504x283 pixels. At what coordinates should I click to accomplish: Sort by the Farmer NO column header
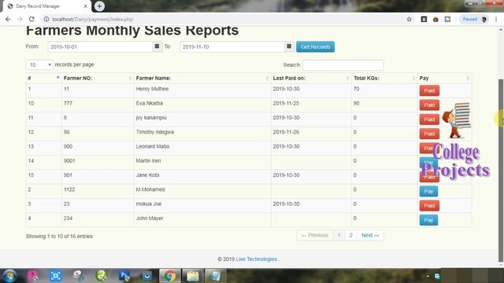pyautogui.click(x=98, y=78)
